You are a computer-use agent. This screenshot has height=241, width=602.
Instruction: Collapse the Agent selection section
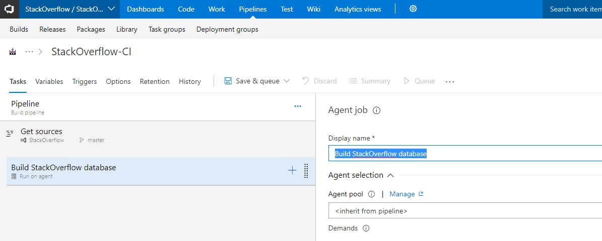(391, 175)
